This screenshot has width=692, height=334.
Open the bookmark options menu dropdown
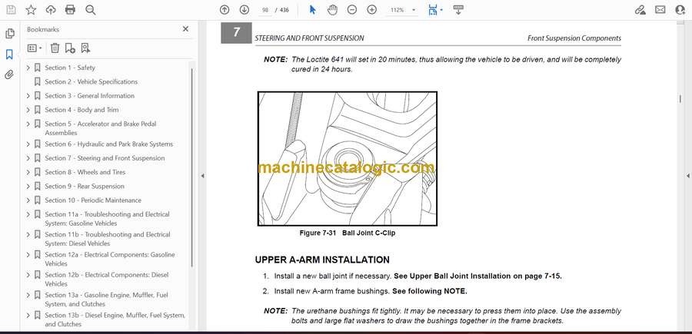coord(35,48)
